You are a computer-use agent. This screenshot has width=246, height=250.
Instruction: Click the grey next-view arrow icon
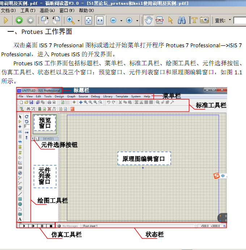click(30, 20)
